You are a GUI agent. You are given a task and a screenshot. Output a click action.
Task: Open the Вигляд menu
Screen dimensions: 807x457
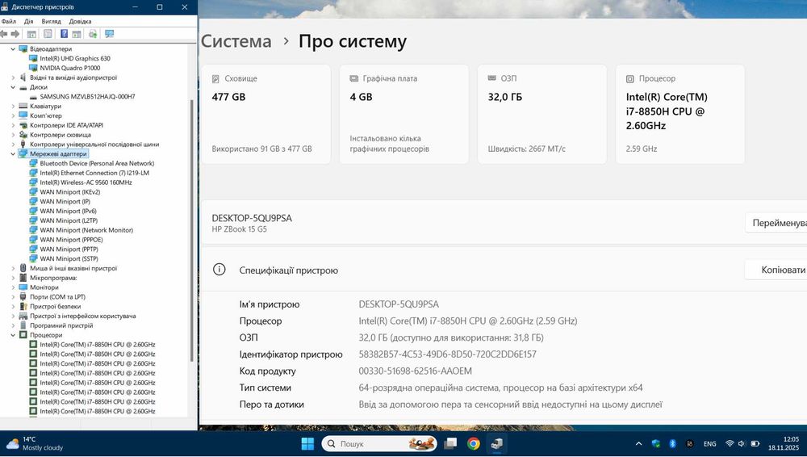point(52,21)
